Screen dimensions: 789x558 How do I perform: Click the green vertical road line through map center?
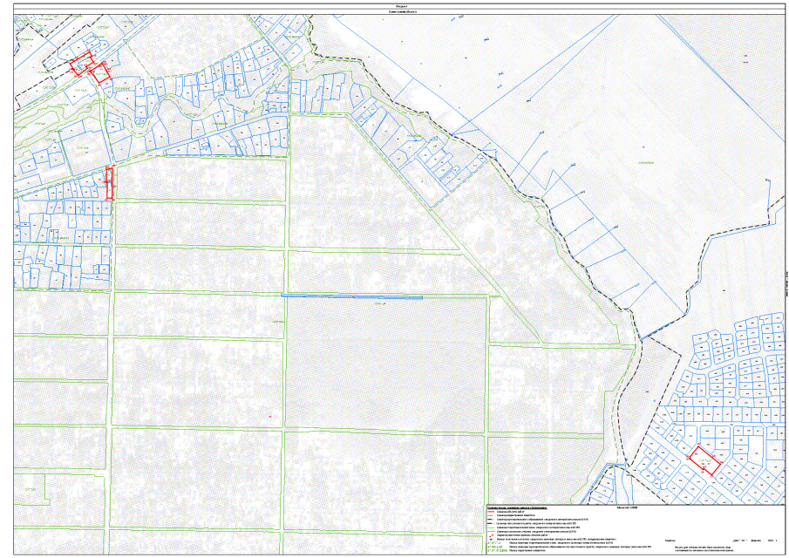point(287,262)
